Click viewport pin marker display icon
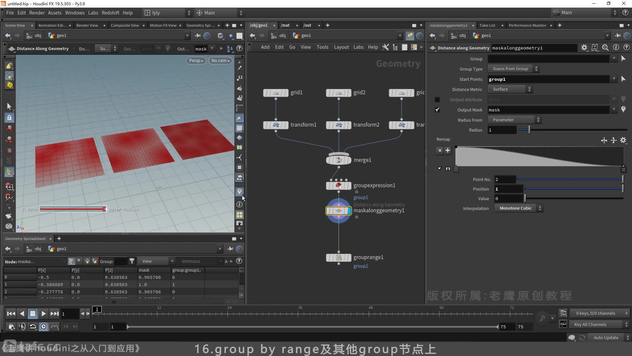 (x=239, y=192)
